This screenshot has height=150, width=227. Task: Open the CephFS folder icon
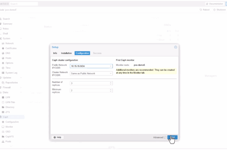pyautogui.click(x=3, y=136)
